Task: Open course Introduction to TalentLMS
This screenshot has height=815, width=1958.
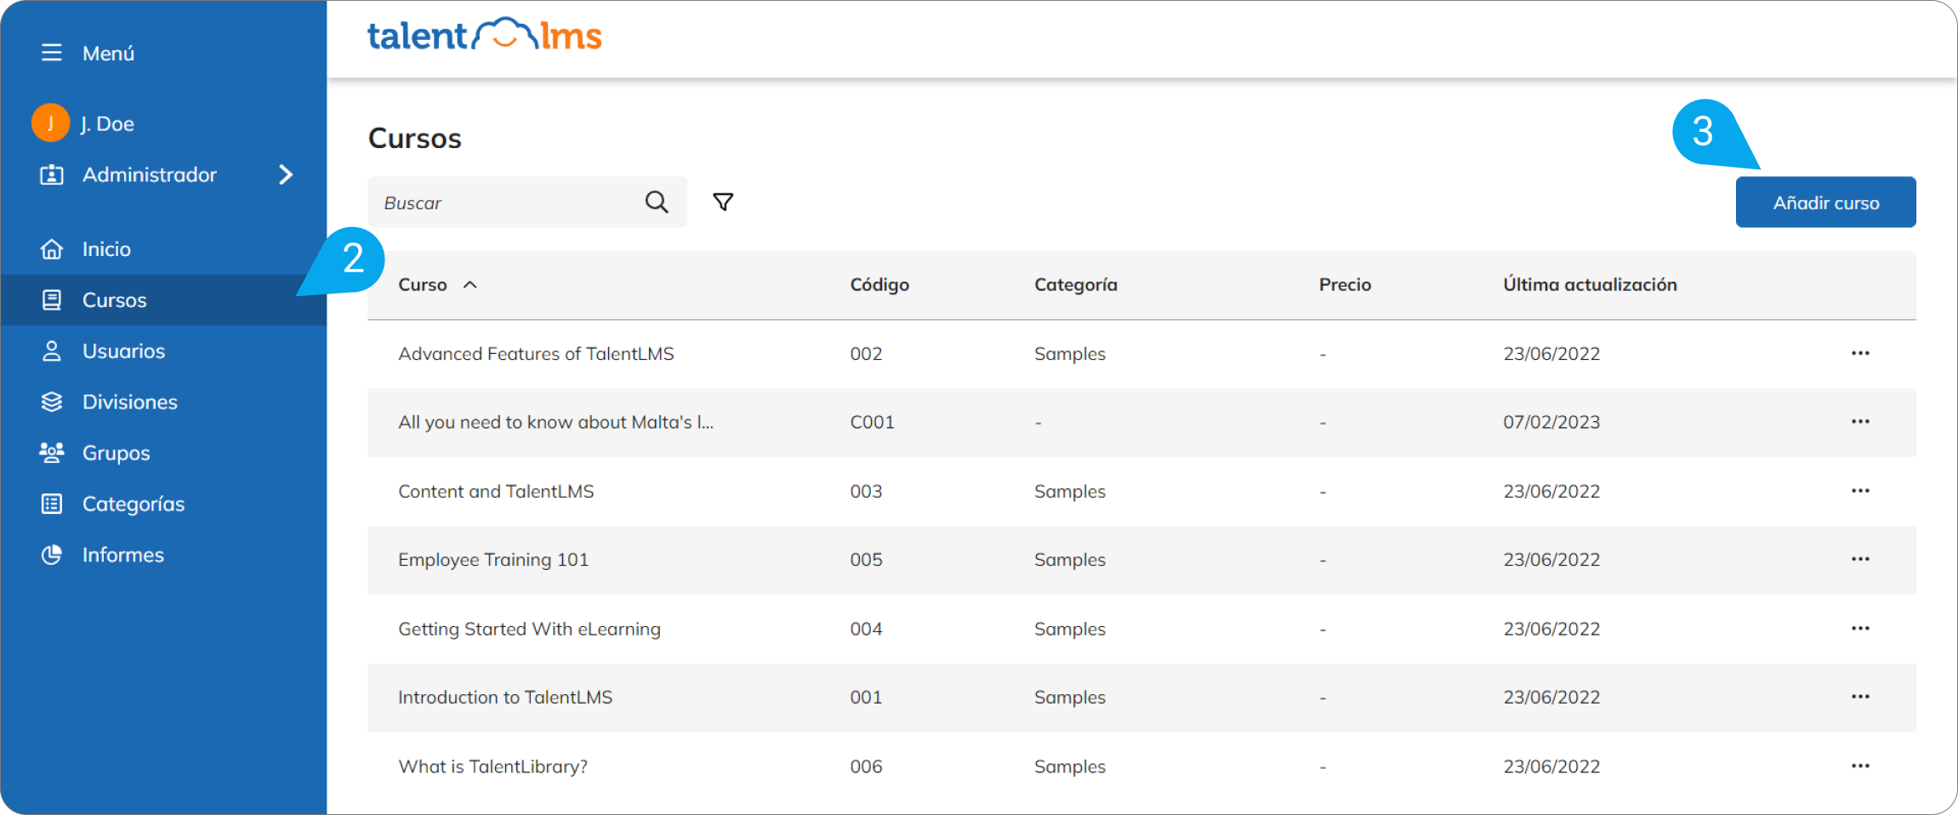Action: 505,698
